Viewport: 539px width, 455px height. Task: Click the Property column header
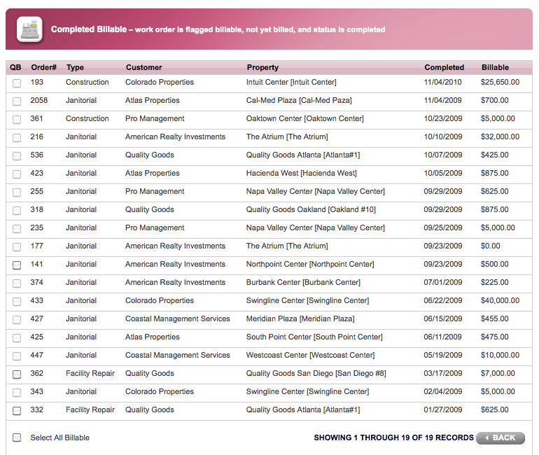(262, 67)
